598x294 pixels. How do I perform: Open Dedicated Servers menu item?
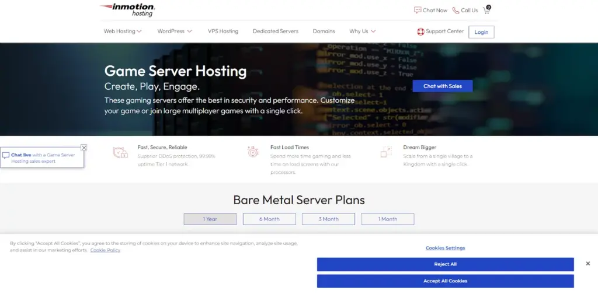(275, 32)
